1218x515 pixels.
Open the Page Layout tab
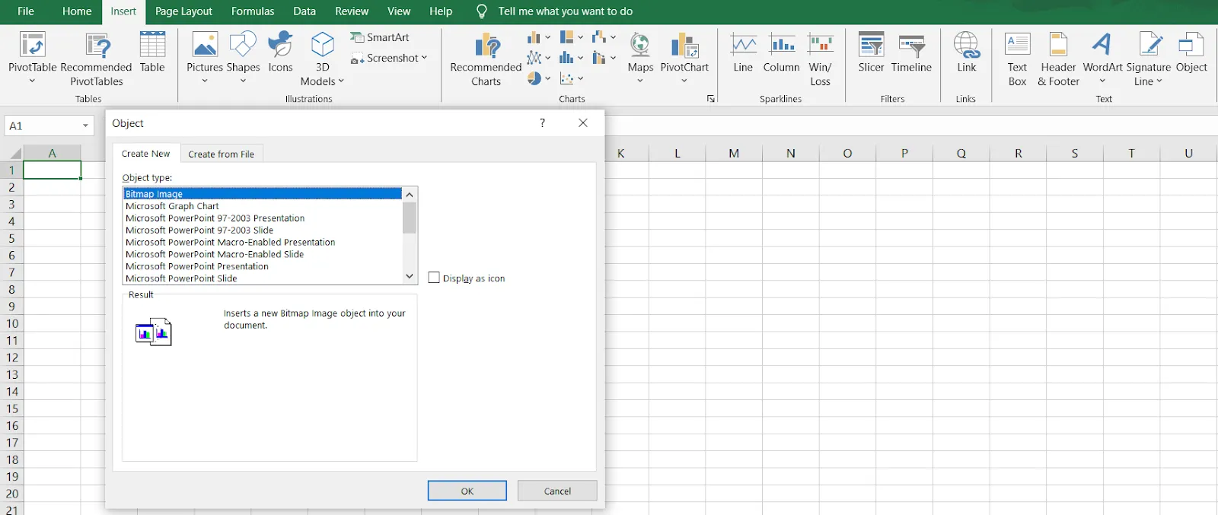click(183, 11)
